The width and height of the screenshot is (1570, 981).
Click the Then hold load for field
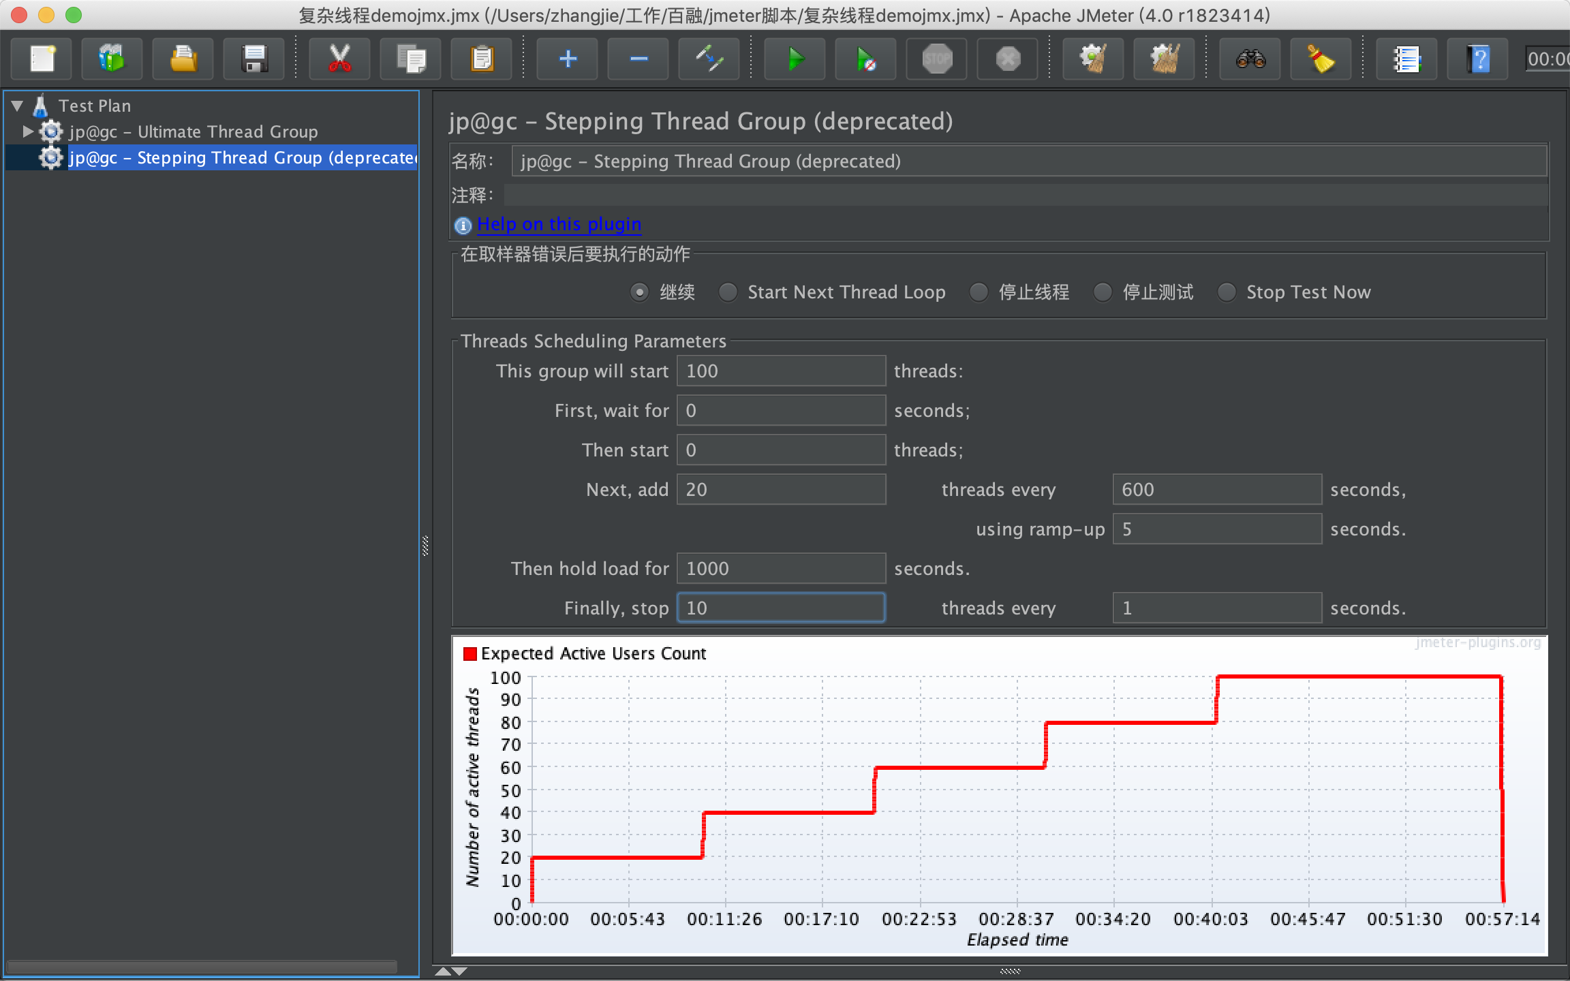[x=781, y=568]
